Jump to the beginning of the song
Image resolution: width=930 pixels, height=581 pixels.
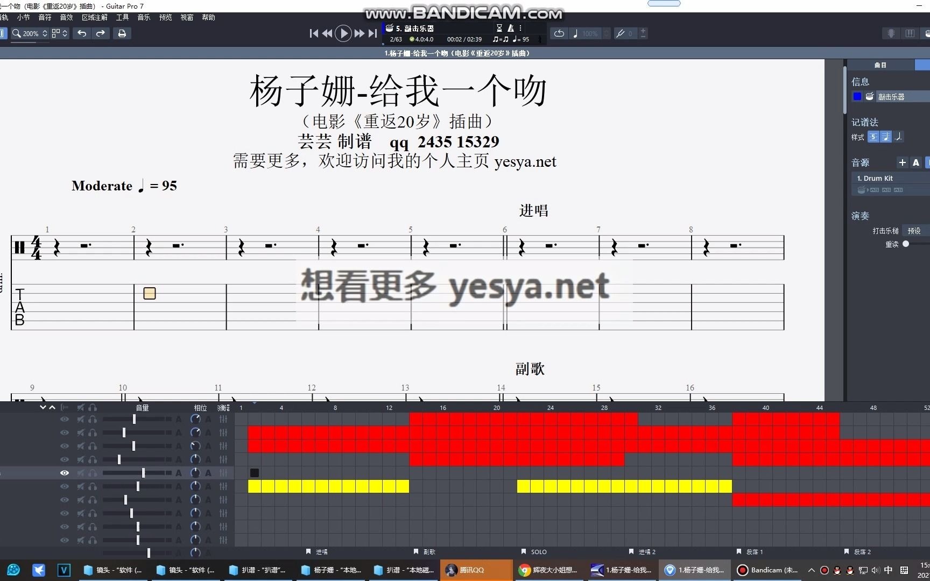point(314,33)
